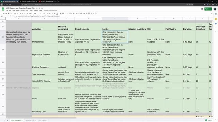Redo the last action
The height and width of the screenshot is (122, 218).
[6, 14]
